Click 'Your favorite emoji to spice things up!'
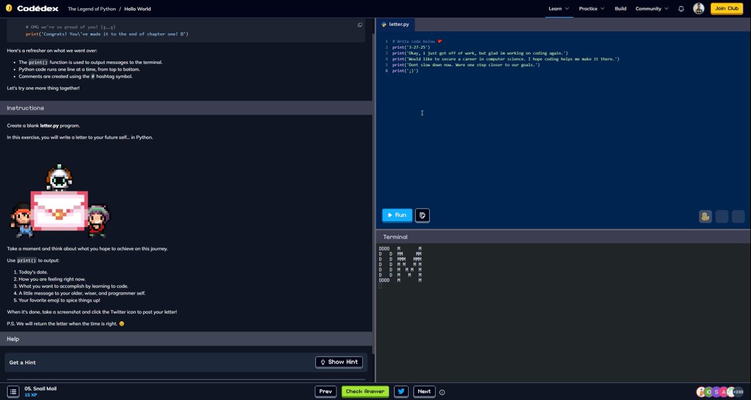The width and height of the screenshot is (751, 400). 59,300
